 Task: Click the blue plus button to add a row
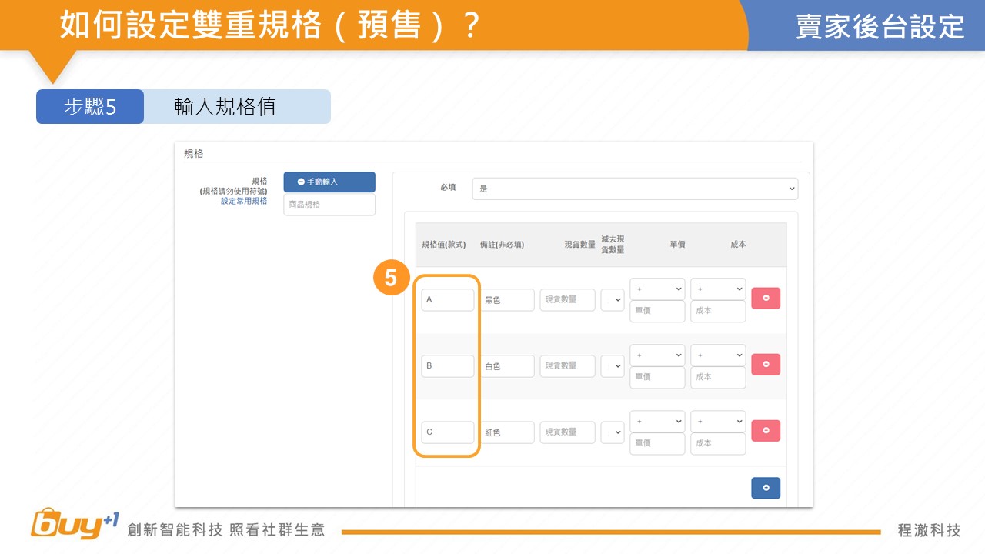click(765, 488)
